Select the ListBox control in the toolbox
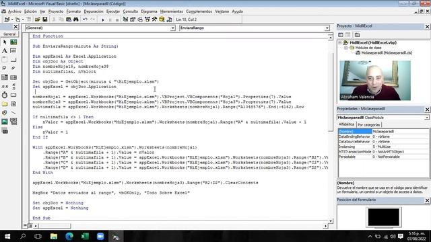Viewport: 431px width, 242px height. 13,77
